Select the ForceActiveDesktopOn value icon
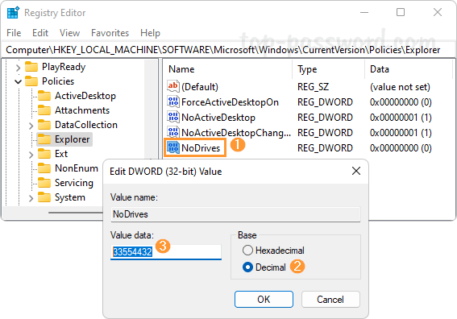This screenshot has height=319, width=457. click(172, 102)
